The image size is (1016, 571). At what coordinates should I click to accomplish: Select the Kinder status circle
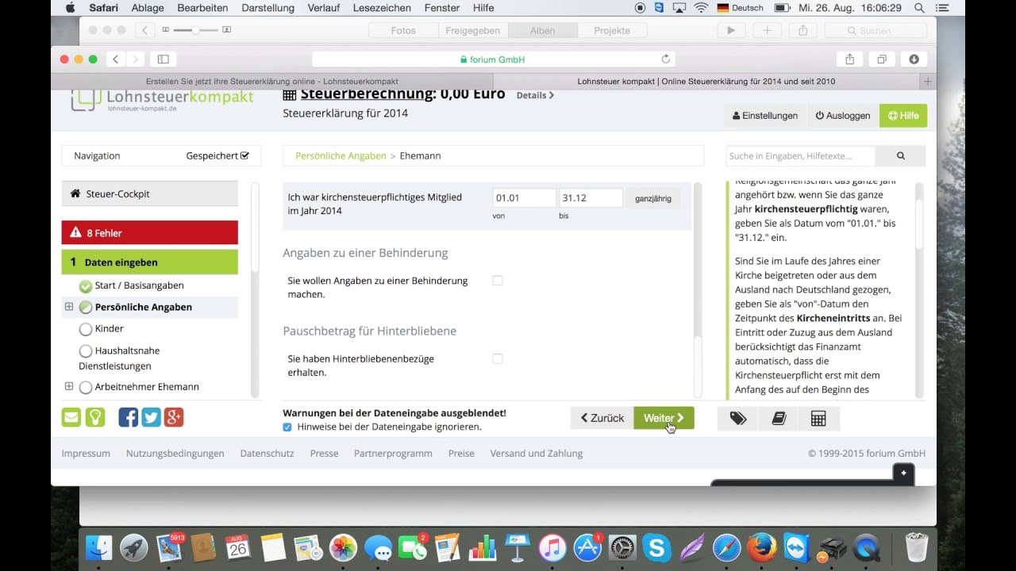click(x=86, y=329)
